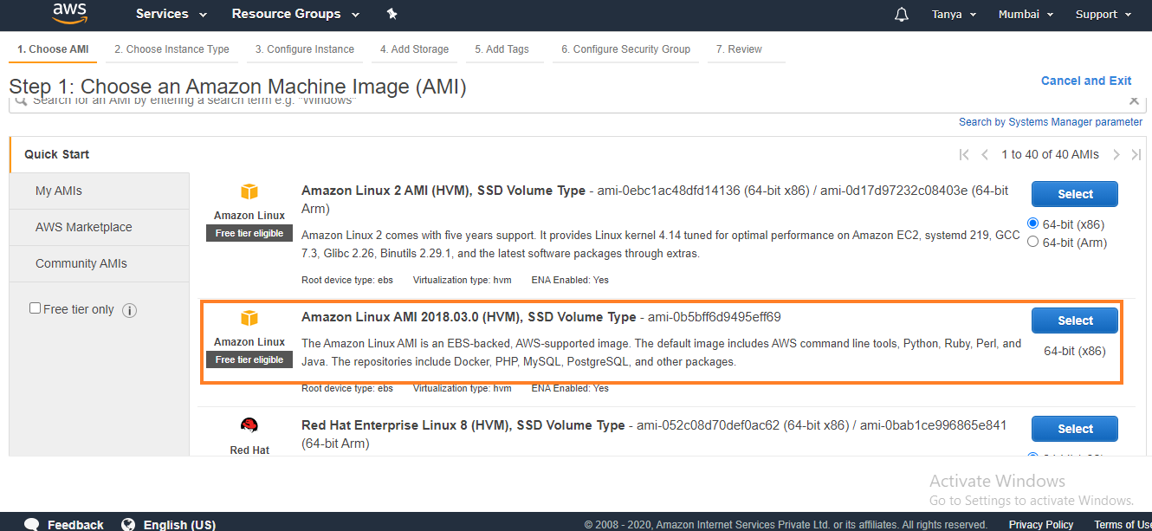The height and width of the screenshot is (531, 1152).
Task: Open the notifications bell
Action: [902, 15]
